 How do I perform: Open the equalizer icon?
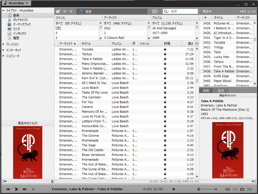228,189
